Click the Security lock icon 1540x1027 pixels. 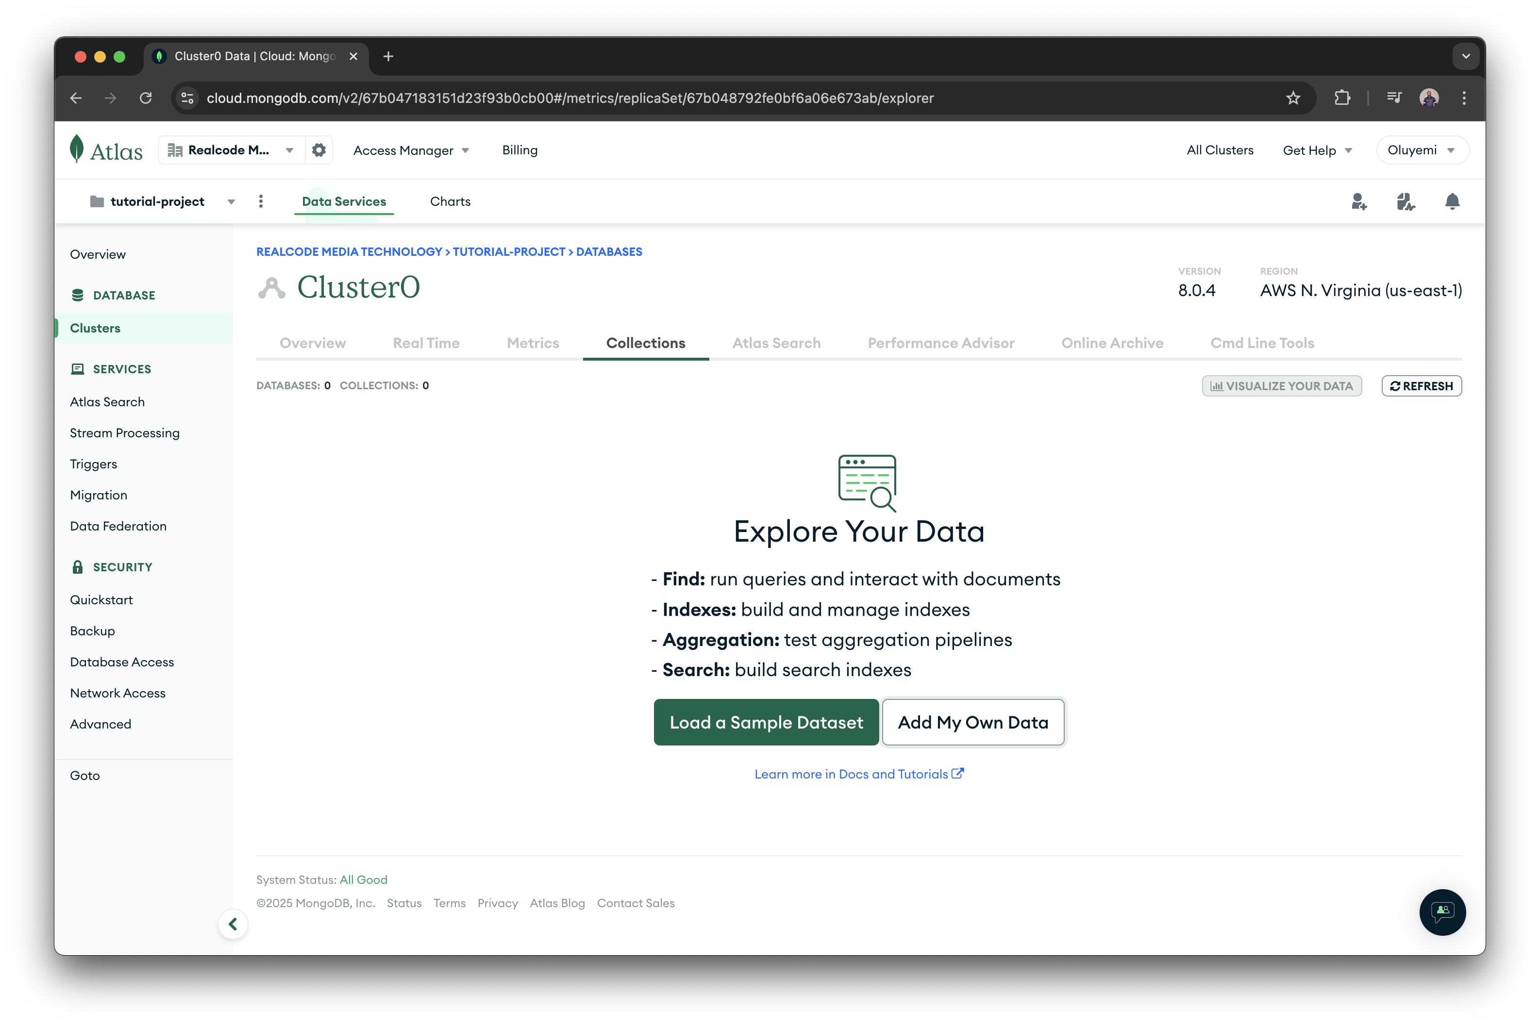pyautogui.click(x=79, y=566)
